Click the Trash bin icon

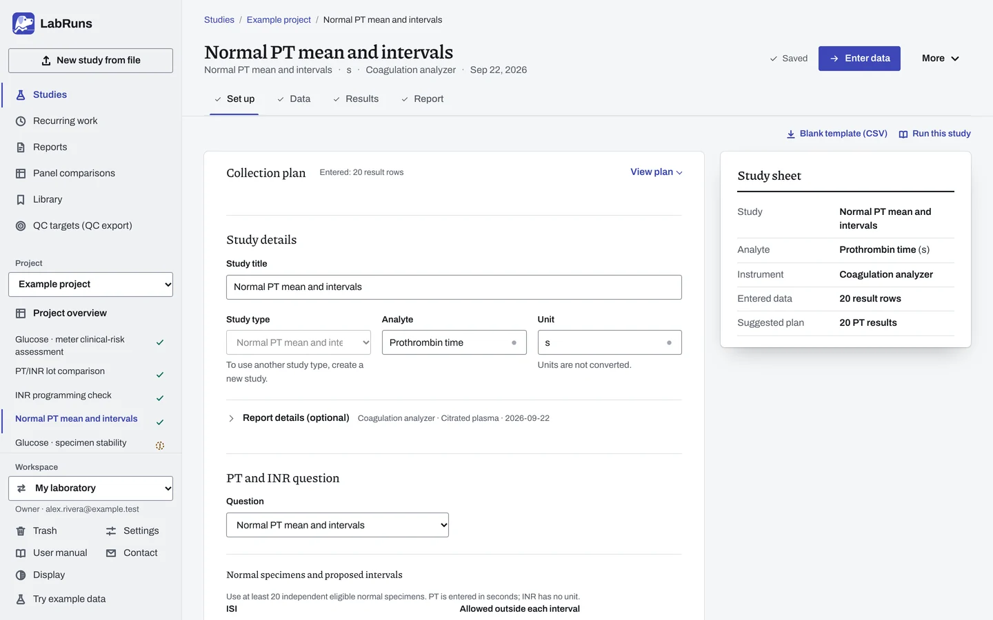(x=21, y=531)
